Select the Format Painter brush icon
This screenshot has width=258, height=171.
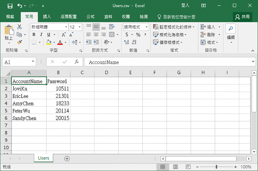click(x=20, y=42)
